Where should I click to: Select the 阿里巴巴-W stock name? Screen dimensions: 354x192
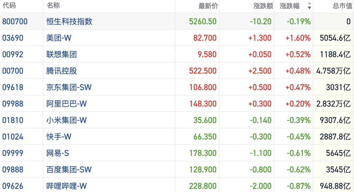pyautogui.click(x=67, y=104)
